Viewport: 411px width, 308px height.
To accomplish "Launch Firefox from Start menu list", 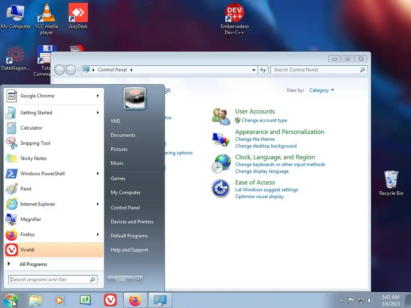I will click(x=54, y=234).
